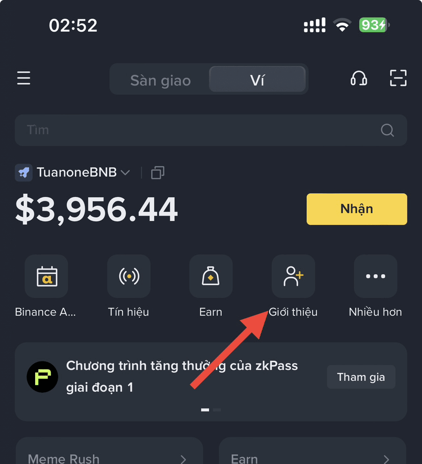Open customer support headset icon
422x464 pixels.
pyautogui.click(x=359, y=79)
